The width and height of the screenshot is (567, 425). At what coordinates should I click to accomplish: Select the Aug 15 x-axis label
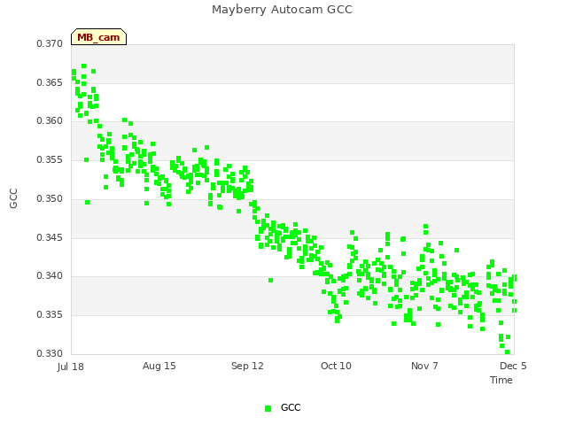pos(159,366)
